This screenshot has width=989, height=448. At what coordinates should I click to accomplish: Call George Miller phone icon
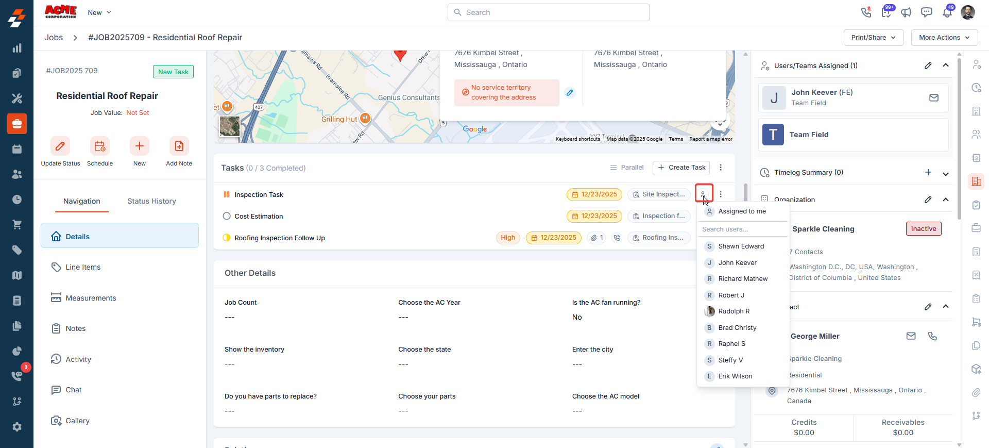(932, 336)
